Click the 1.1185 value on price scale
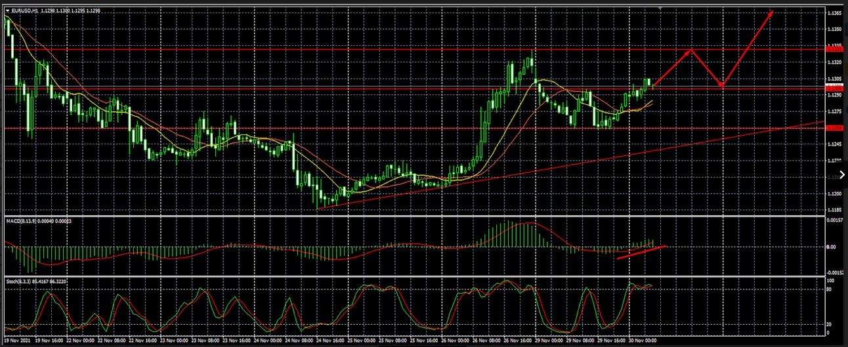The image size is (848, 347). [x=835, y=210]
